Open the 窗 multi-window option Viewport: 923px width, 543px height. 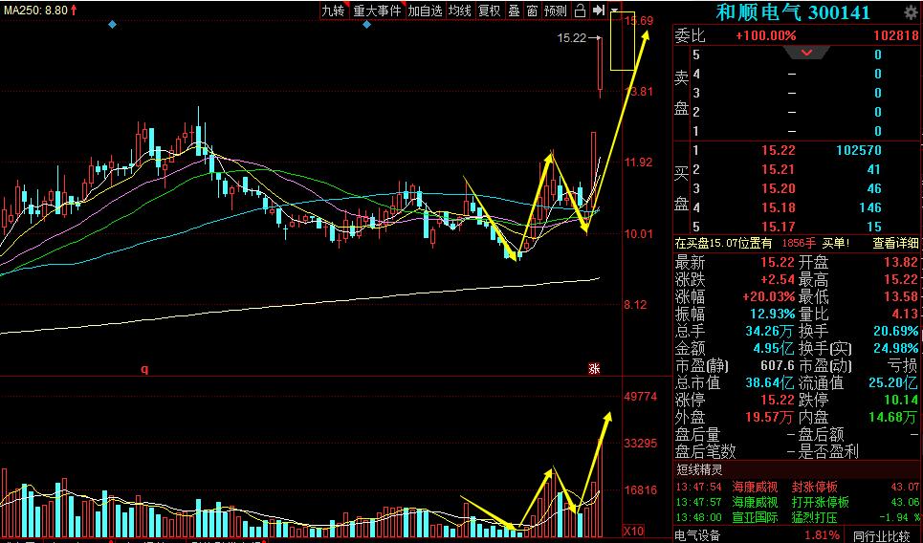click(532, 11)
